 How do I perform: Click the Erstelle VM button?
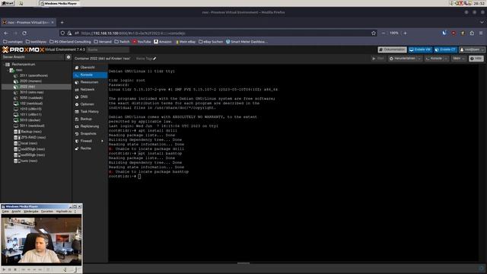click(x=420, y=49)
